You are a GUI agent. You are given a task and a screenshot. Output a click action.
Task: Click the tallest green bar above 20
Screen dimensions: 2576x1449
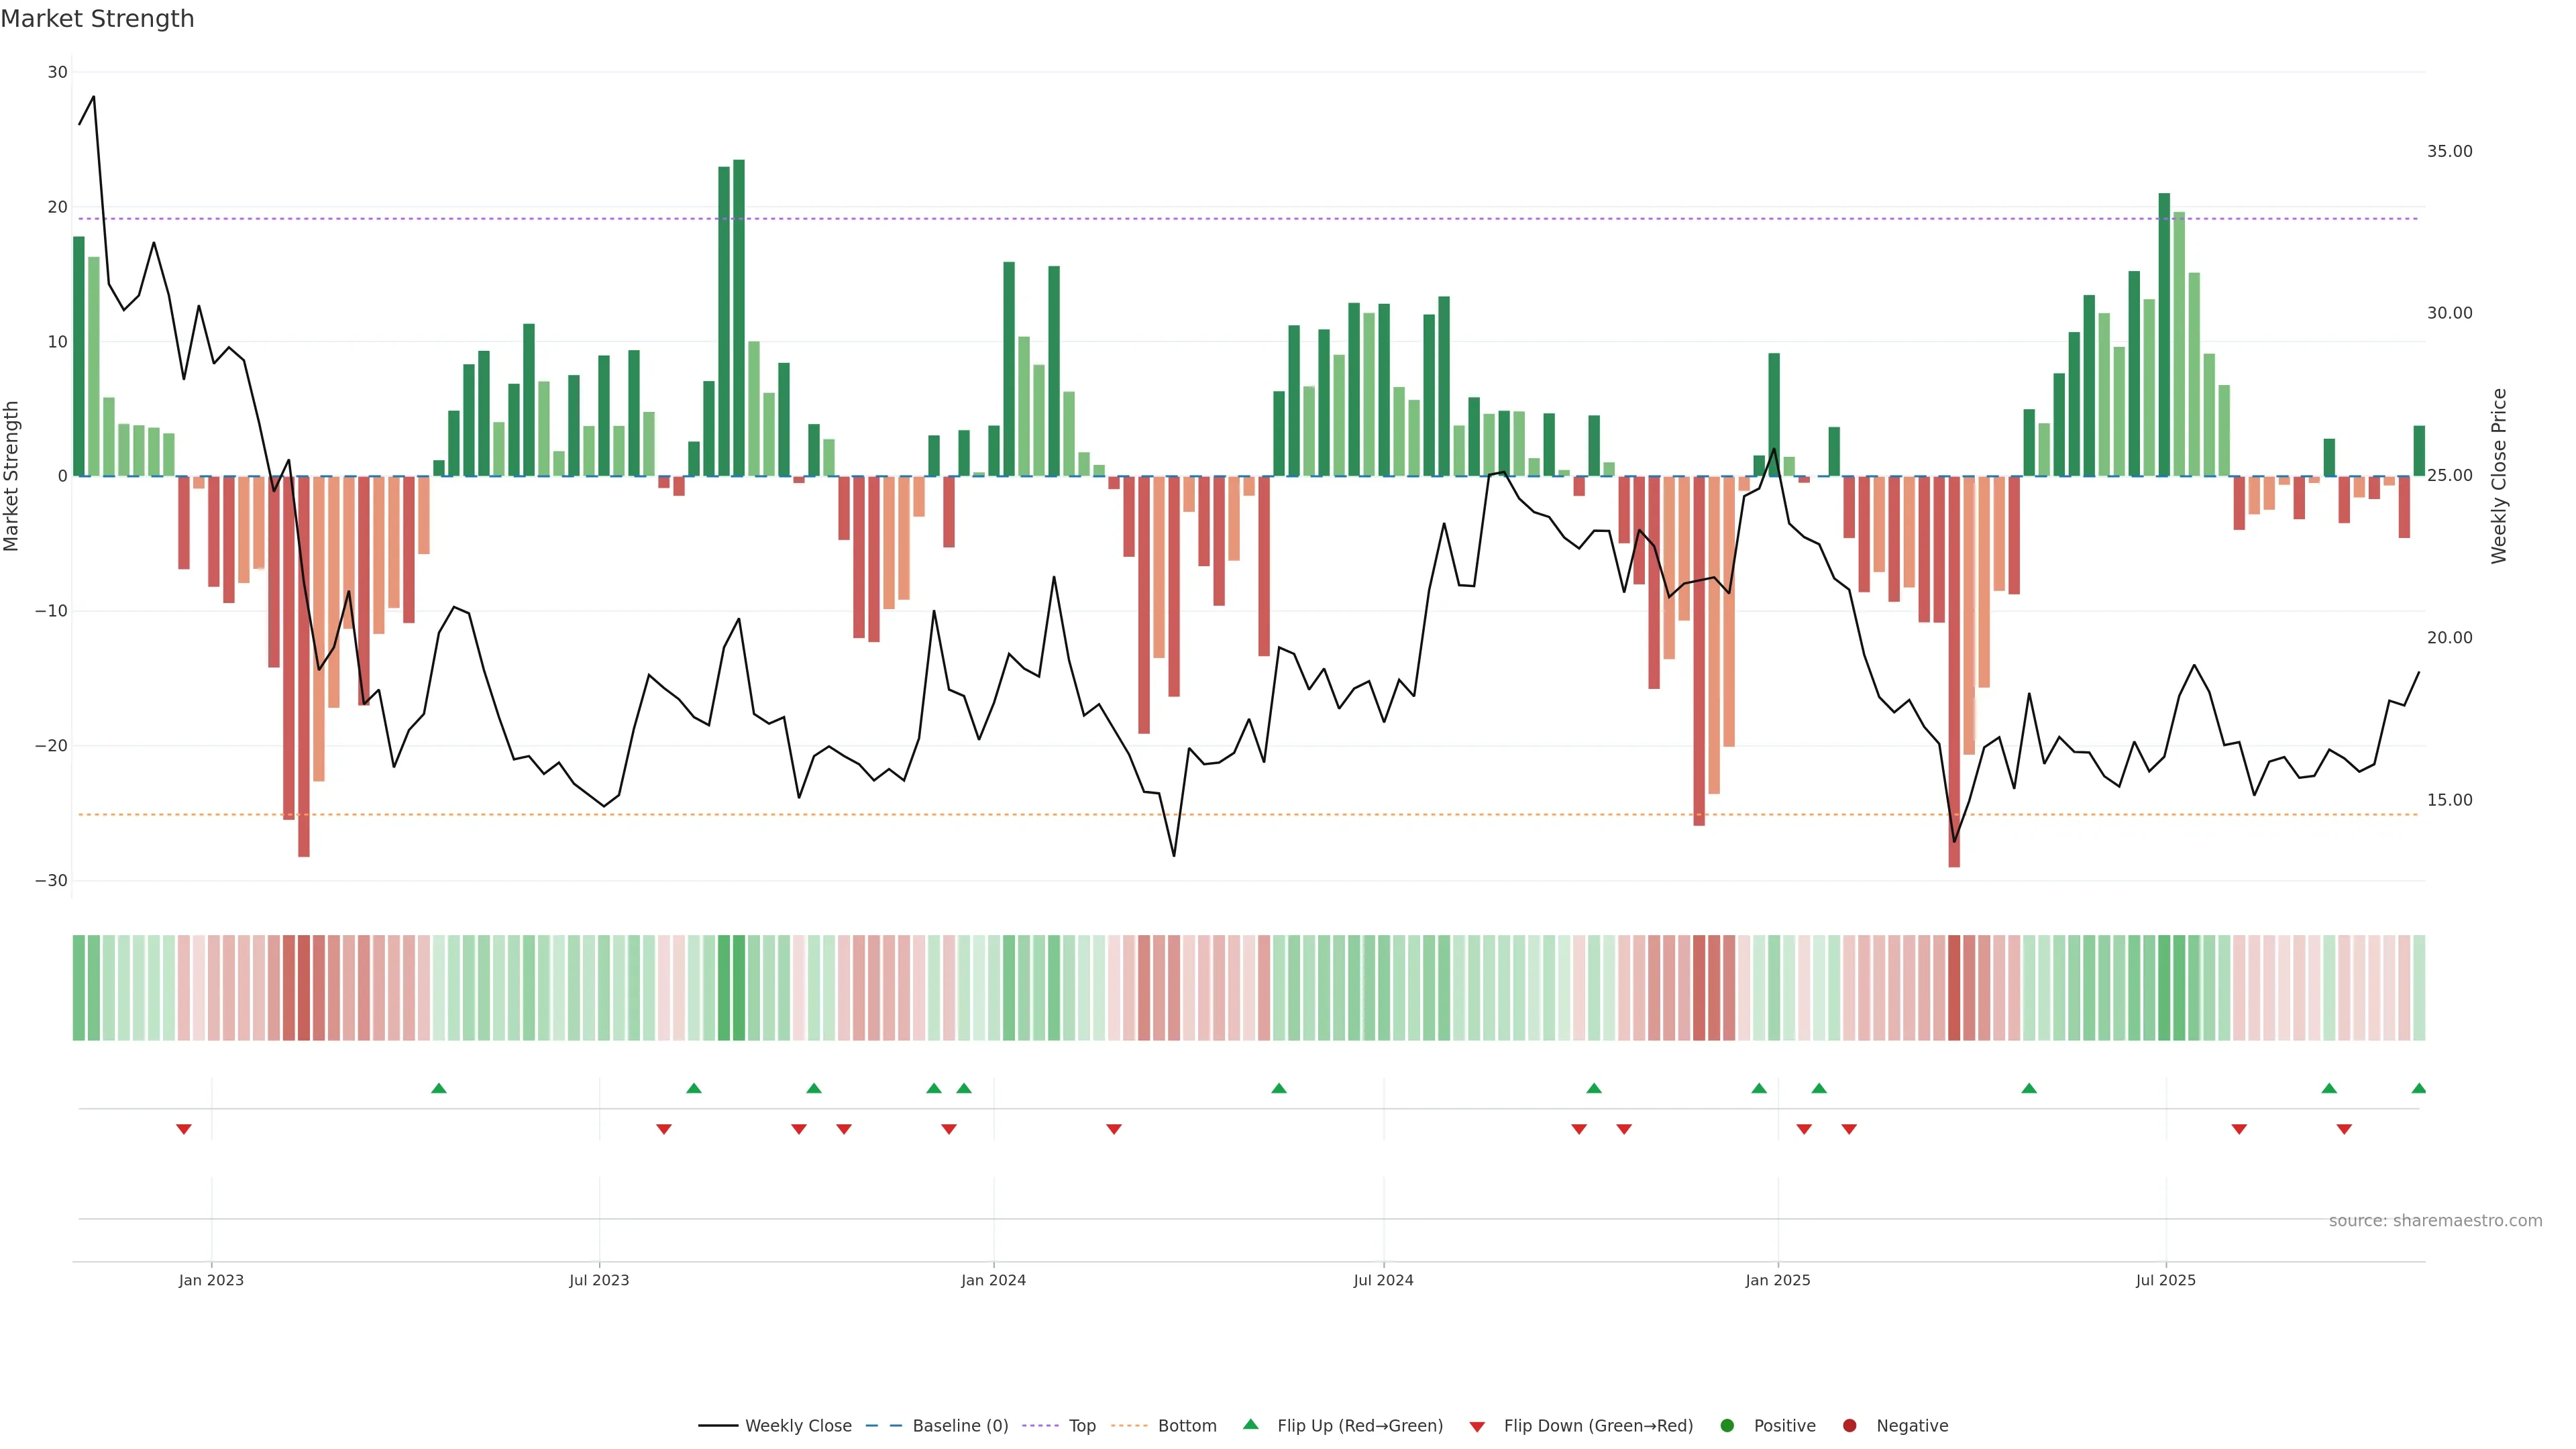pos(739,300)
